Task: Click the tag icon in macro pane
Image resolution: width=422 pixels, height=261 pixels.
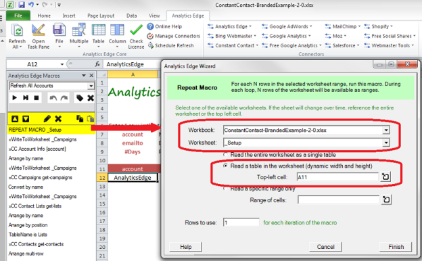Action: [x=80, y=98]
